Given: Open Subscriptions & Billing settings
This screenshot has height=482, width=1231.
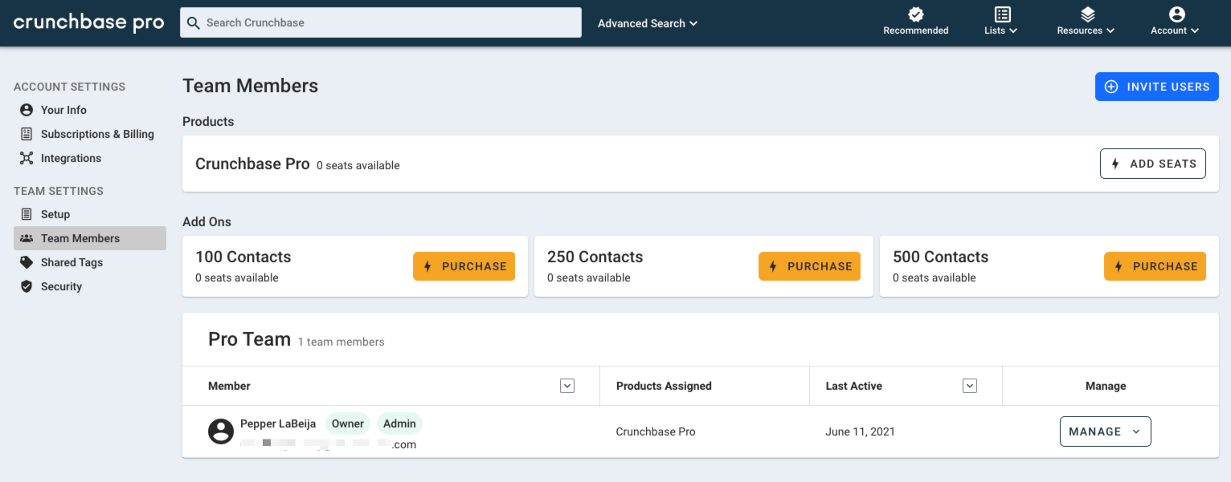Looking at the screenshot, I should [97, 134].
